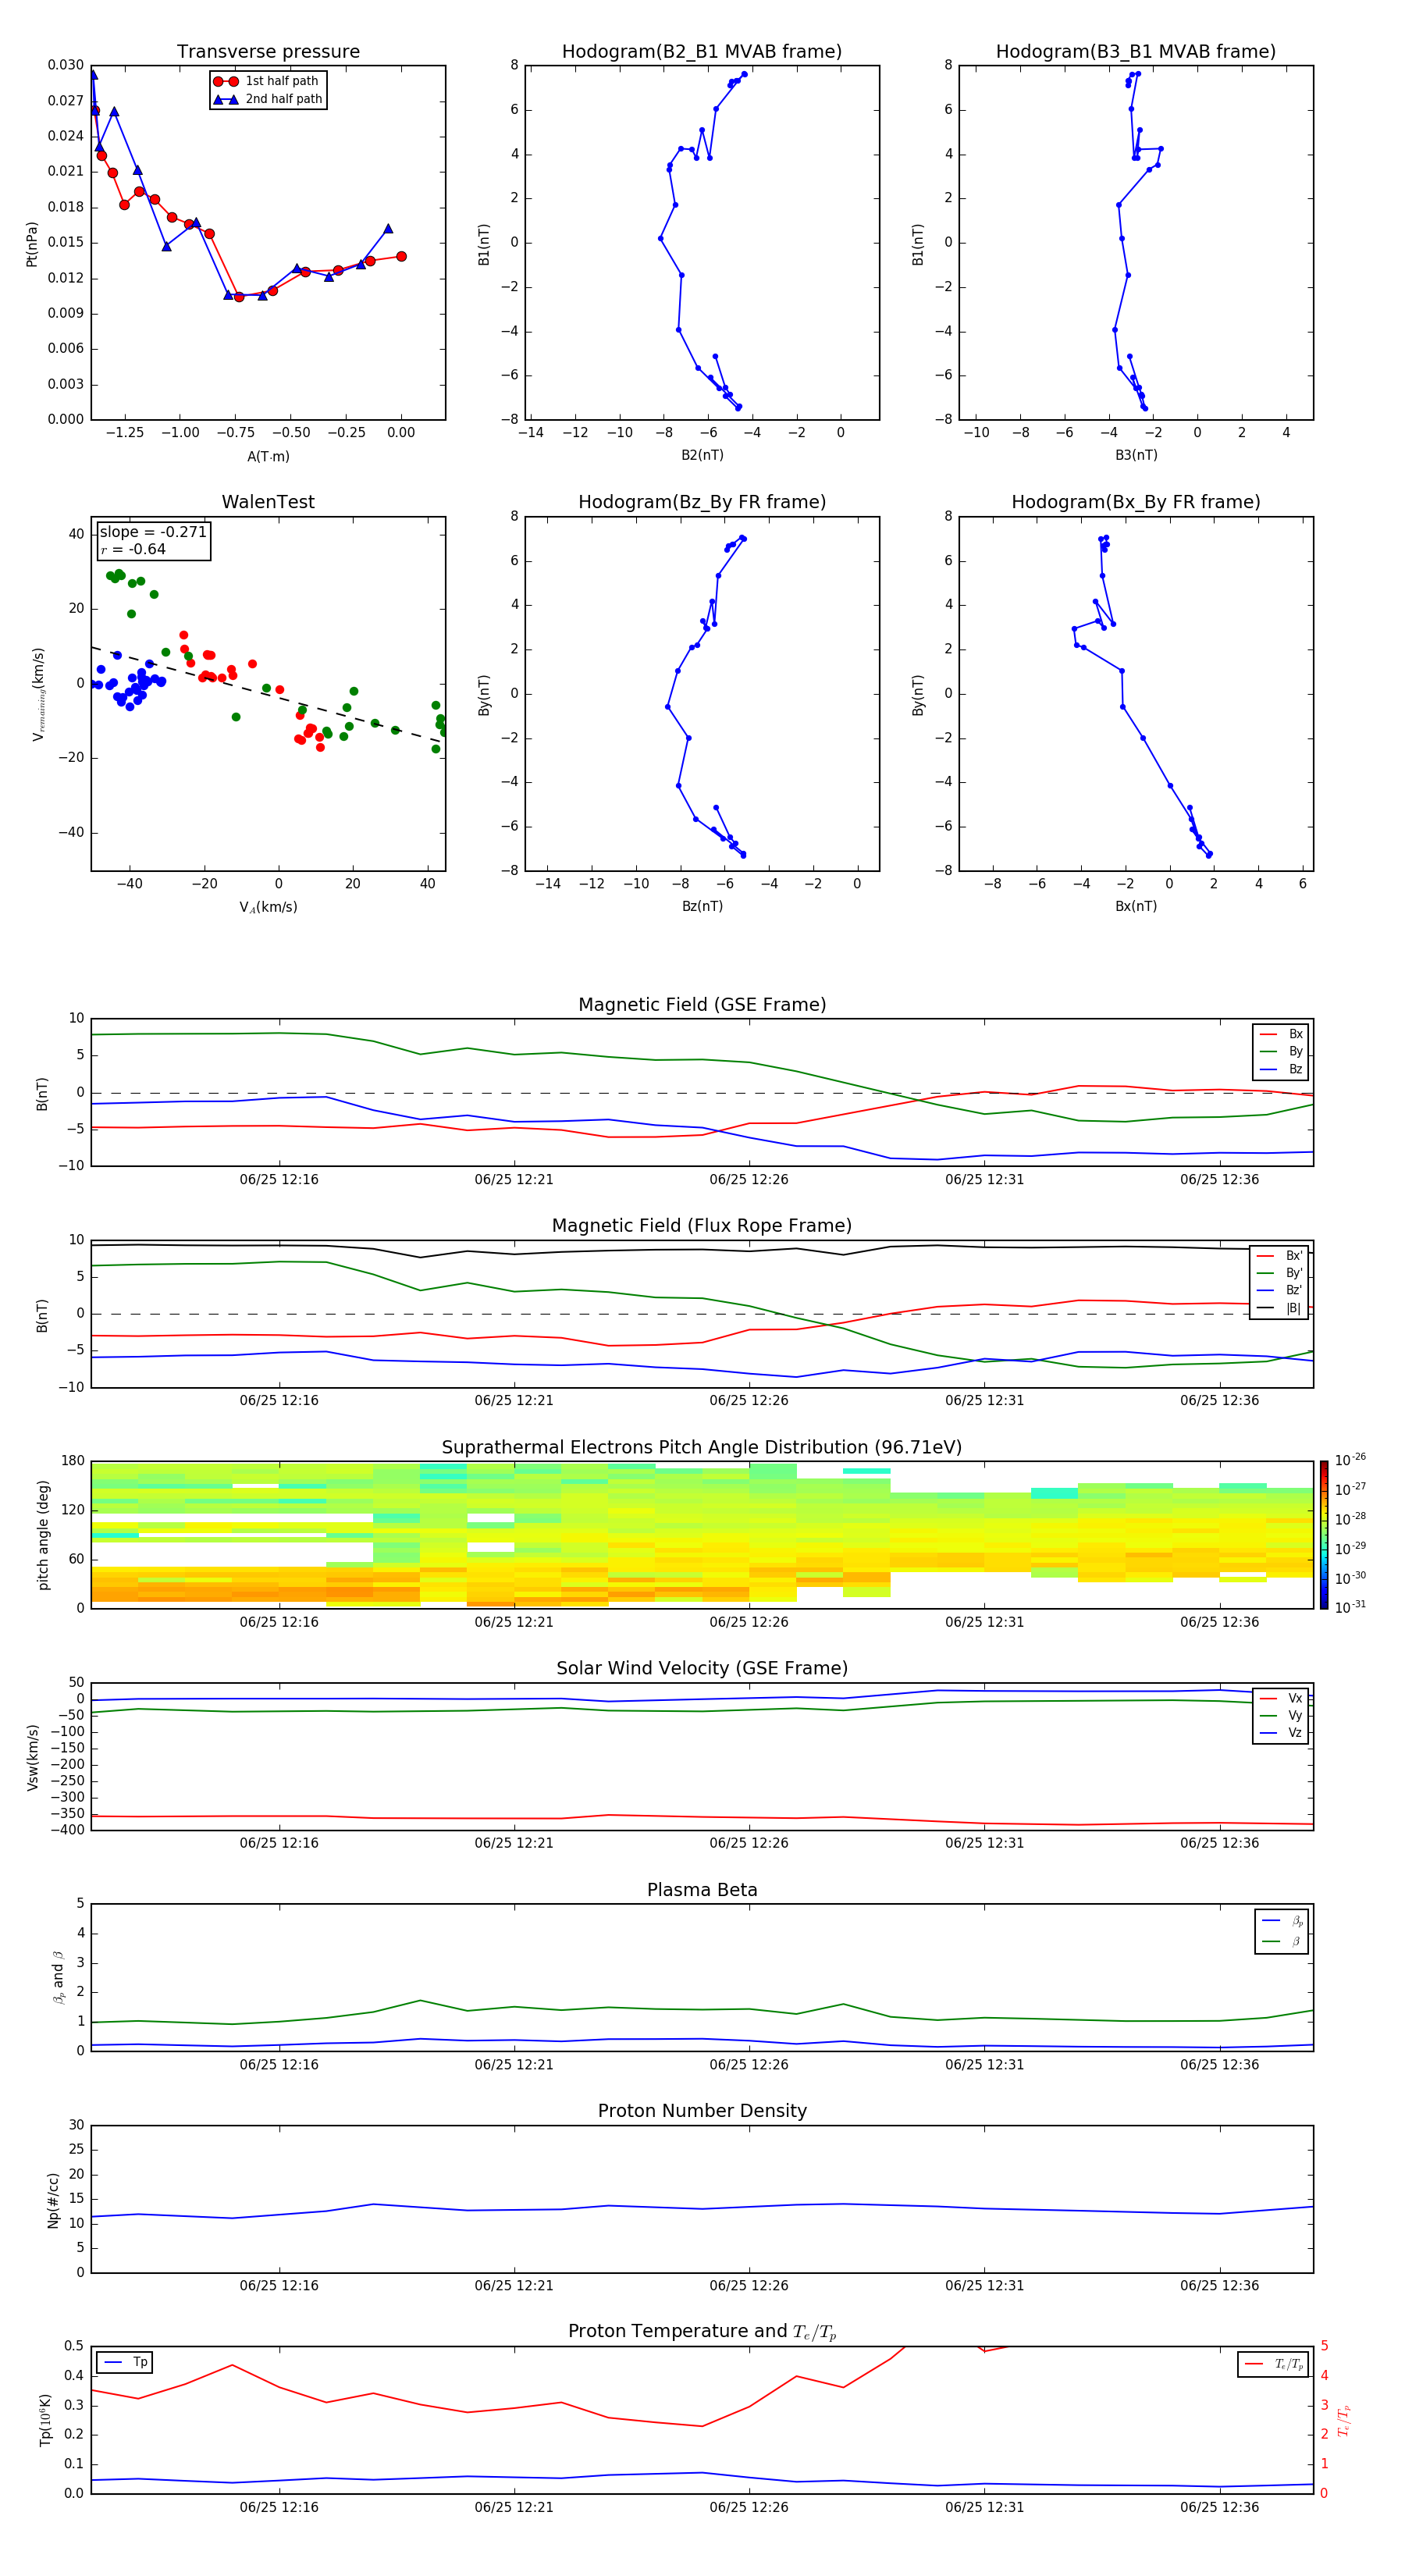Viewport: 1405px width, 2576px height.
Task: Click the pitch angle color bar
Action: (x=1323, y=1535)
